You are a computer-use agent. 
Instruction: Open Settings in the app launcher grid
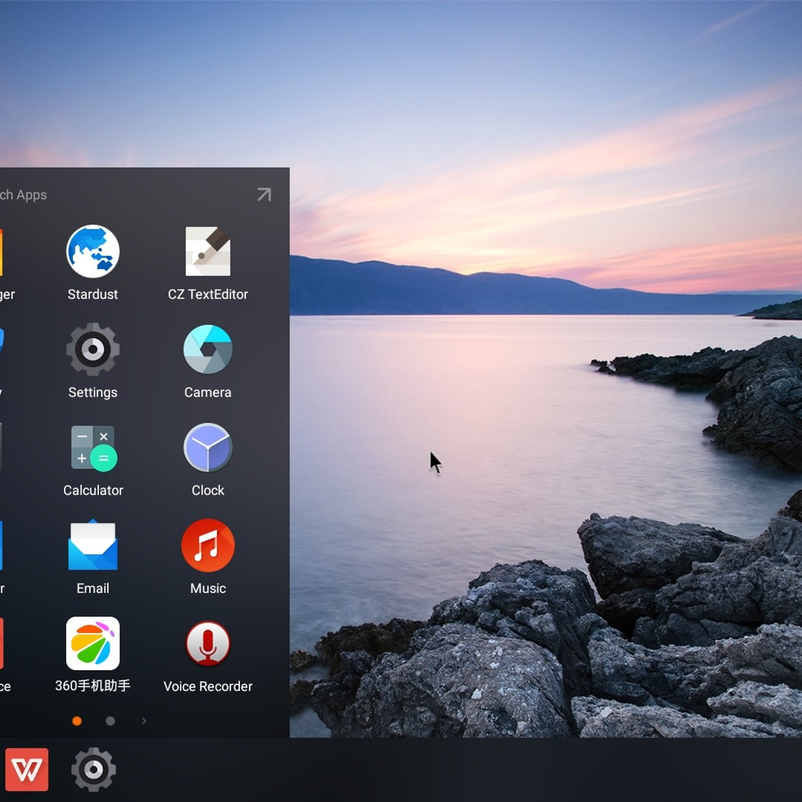[93, 350]
